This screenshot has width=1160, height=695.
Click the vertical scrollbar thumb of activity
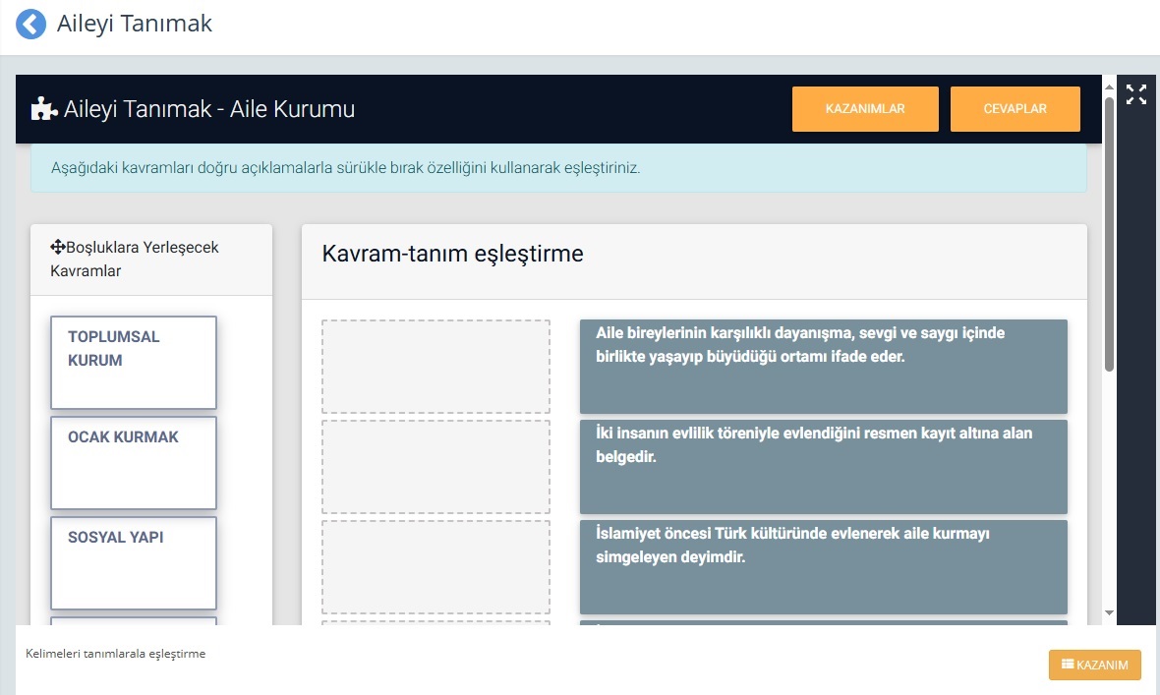(x=1109, y=234)
